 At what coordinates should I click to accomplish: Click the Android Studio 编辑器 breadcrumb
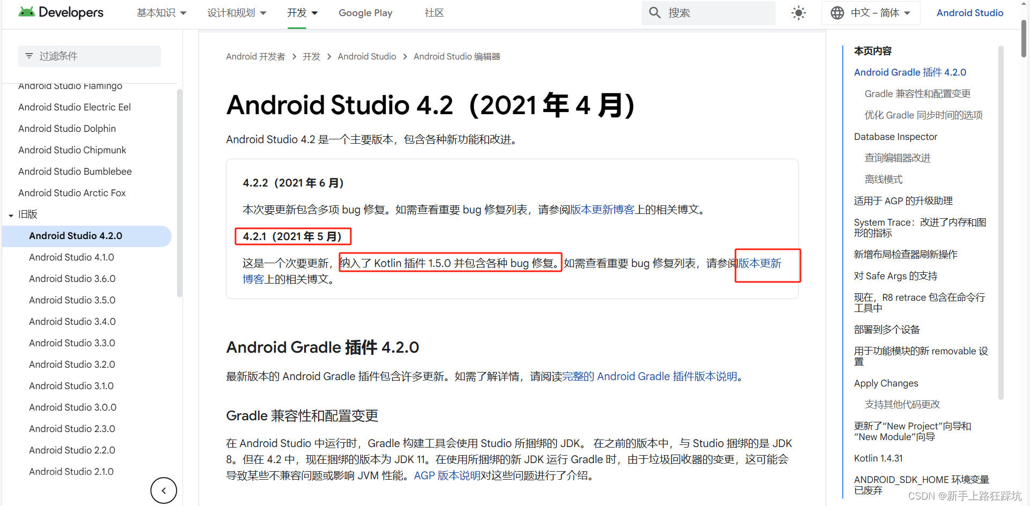[x=457, y=56]
